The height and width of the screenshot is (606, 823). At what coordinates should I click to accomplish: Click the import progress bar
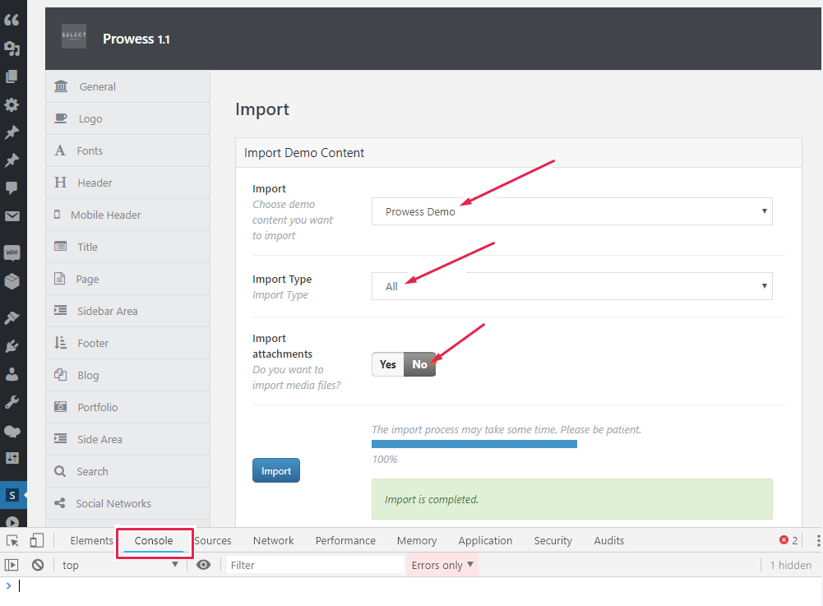[x=474, y=444]
